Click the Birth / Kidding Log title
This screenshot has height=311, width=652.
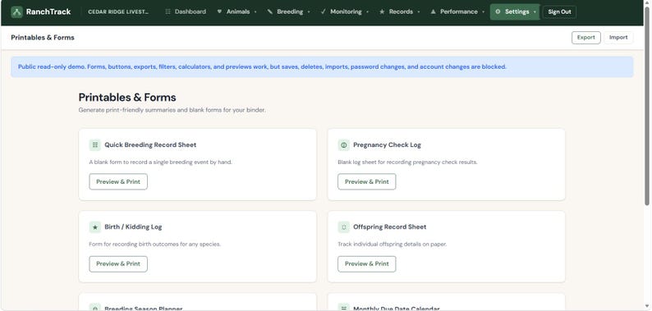point(133,227)
